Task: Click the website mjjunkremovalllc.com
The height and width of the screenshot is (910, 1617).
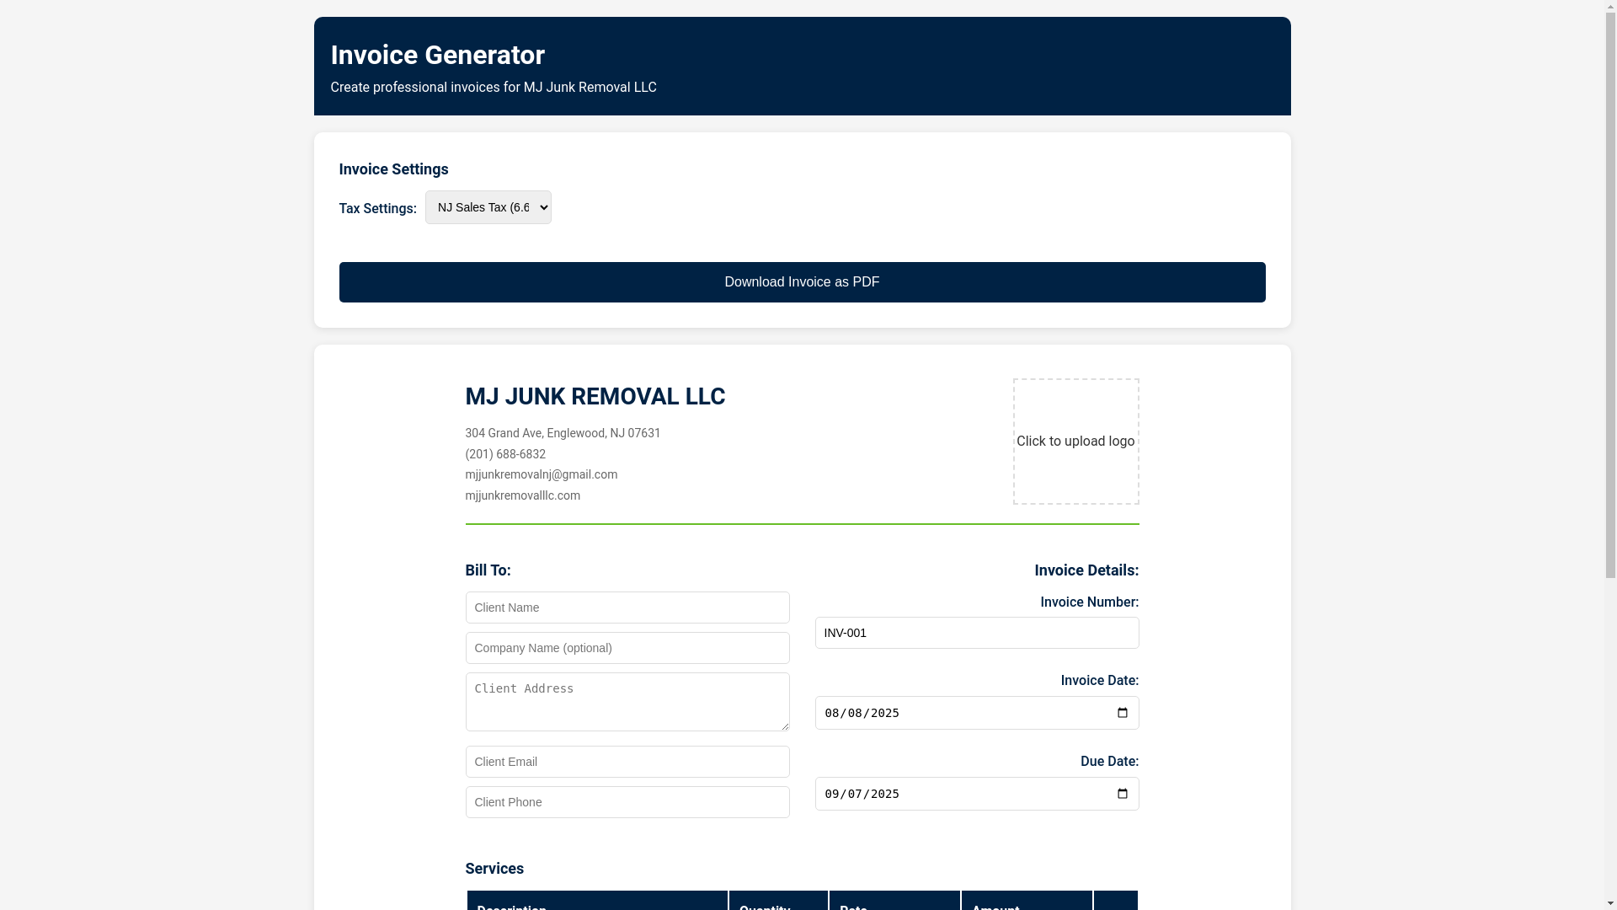Action: pos(522,495)
